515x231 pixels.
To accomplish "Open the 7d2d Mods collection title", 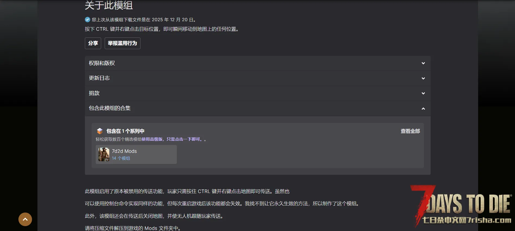I will [124, 151].
